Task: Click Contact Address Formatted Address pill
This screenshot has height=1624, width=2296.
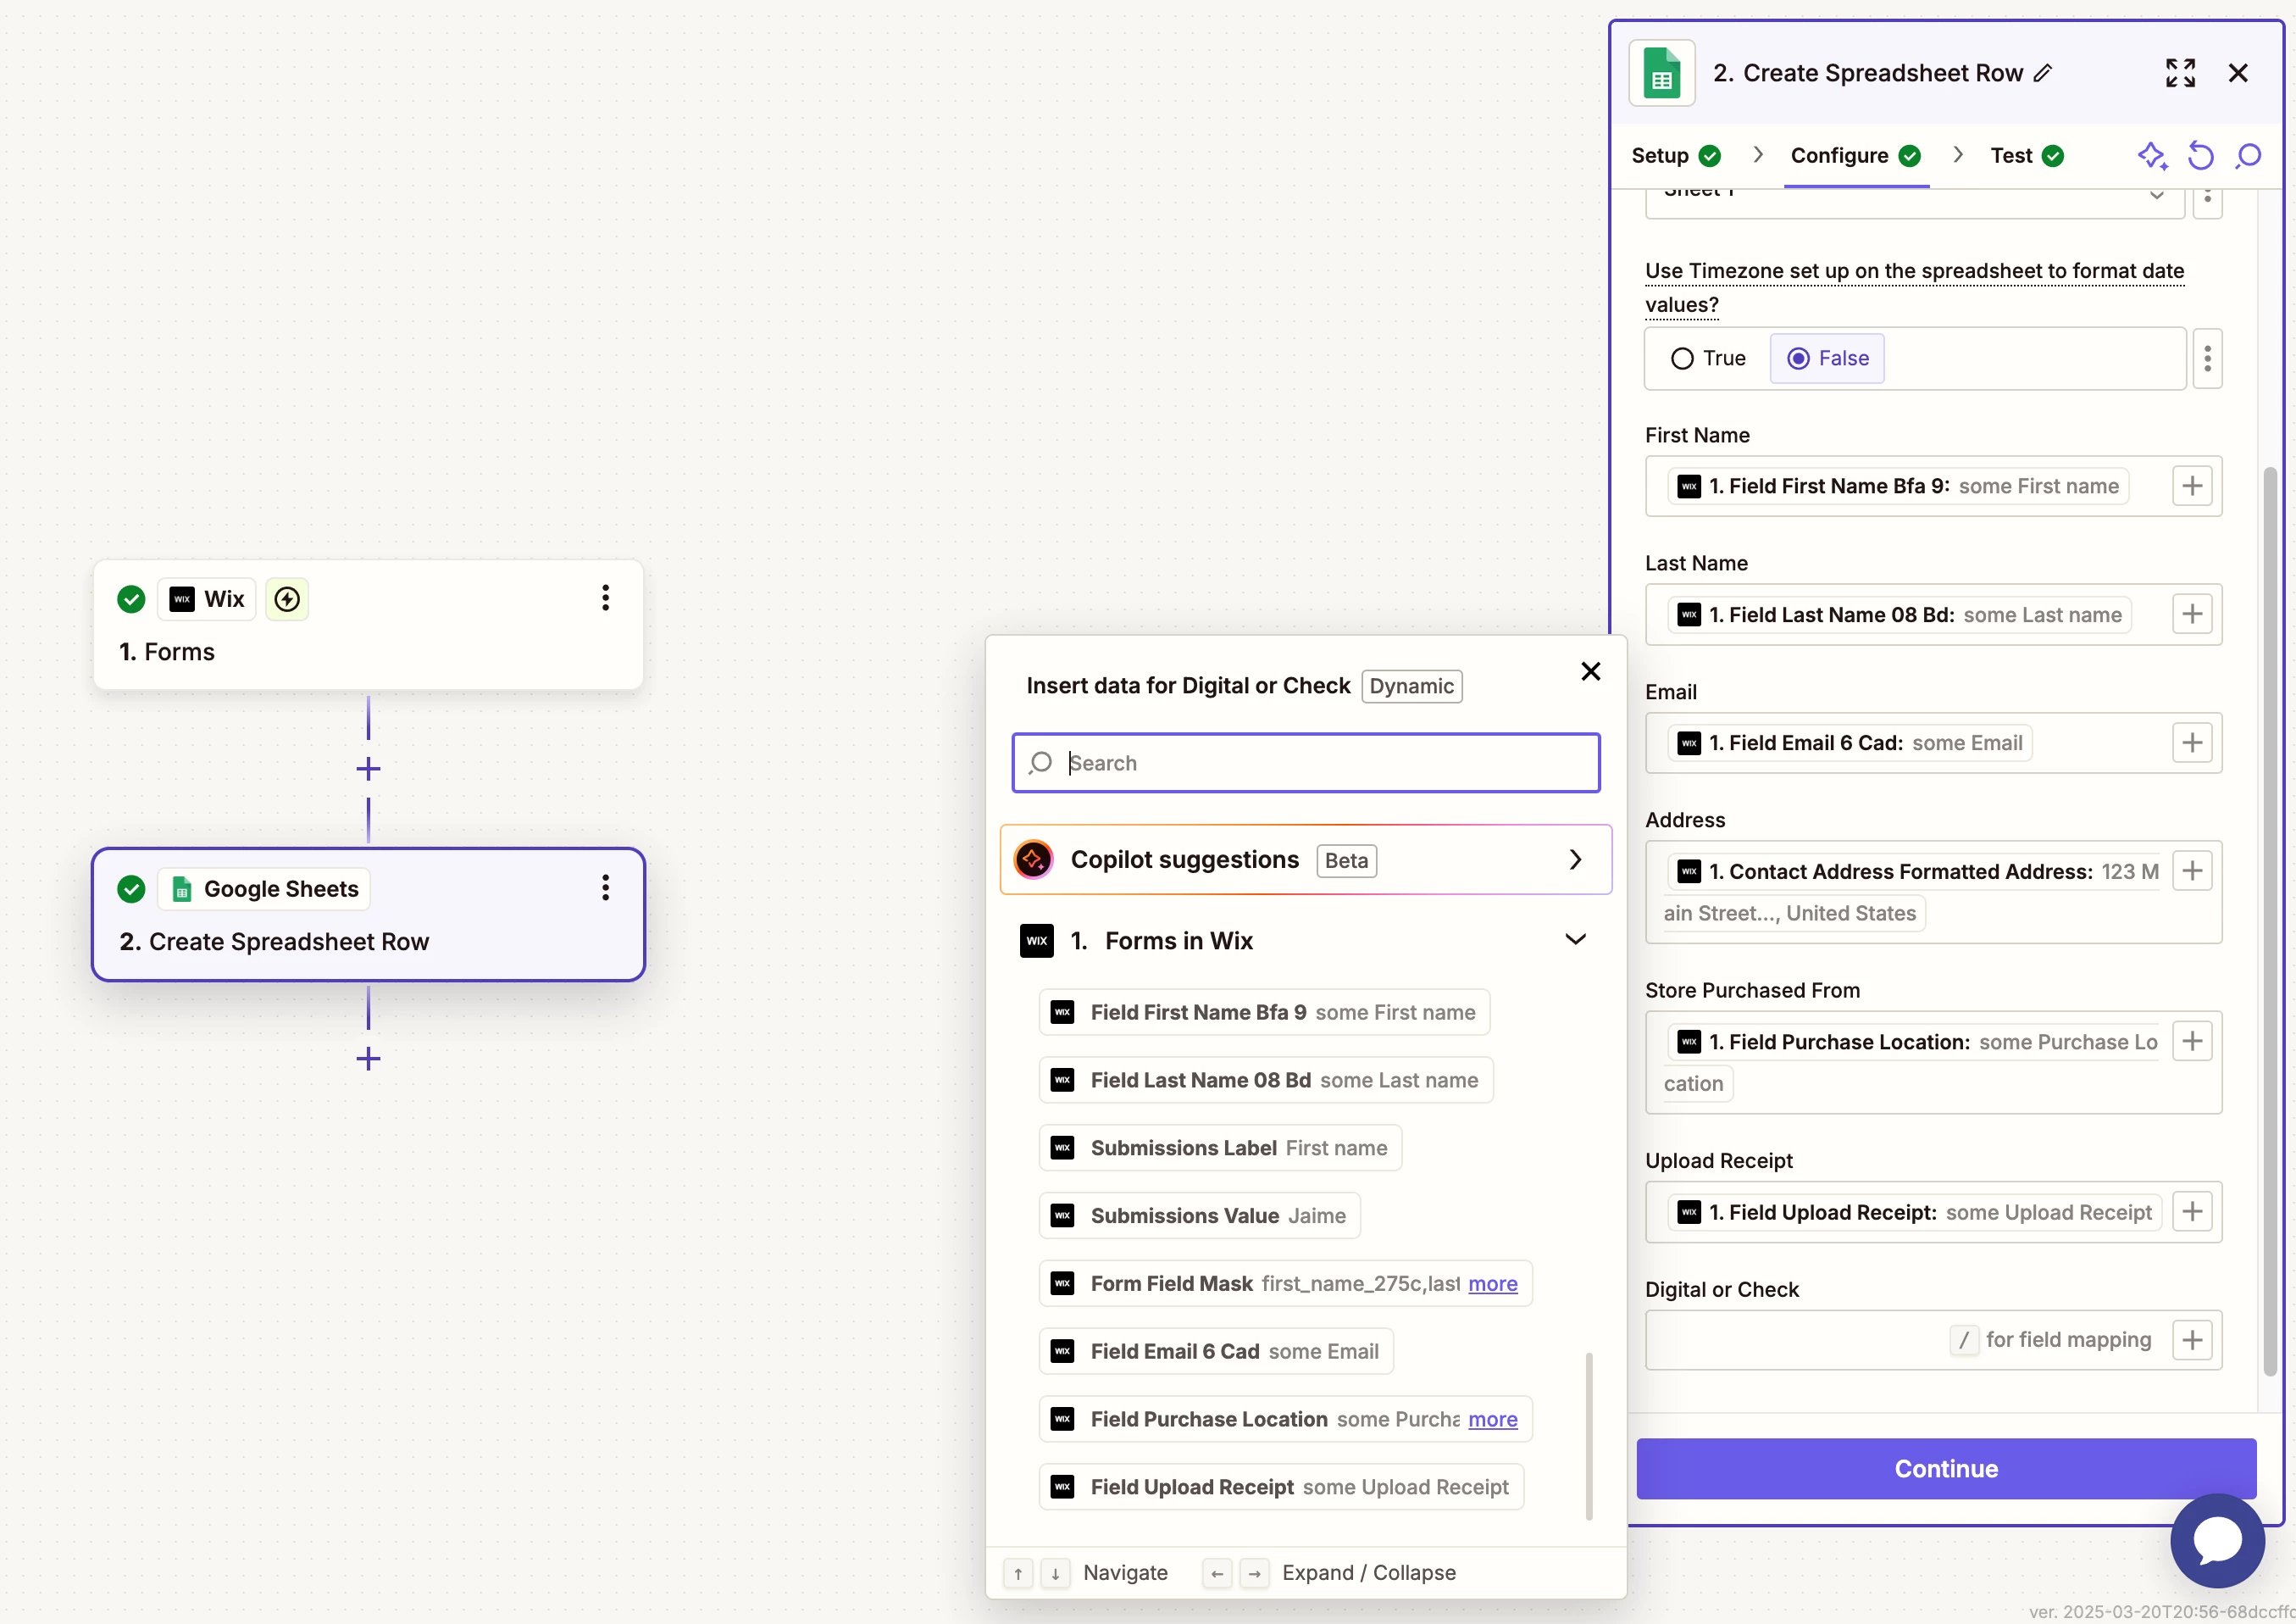Action: 1912,892
